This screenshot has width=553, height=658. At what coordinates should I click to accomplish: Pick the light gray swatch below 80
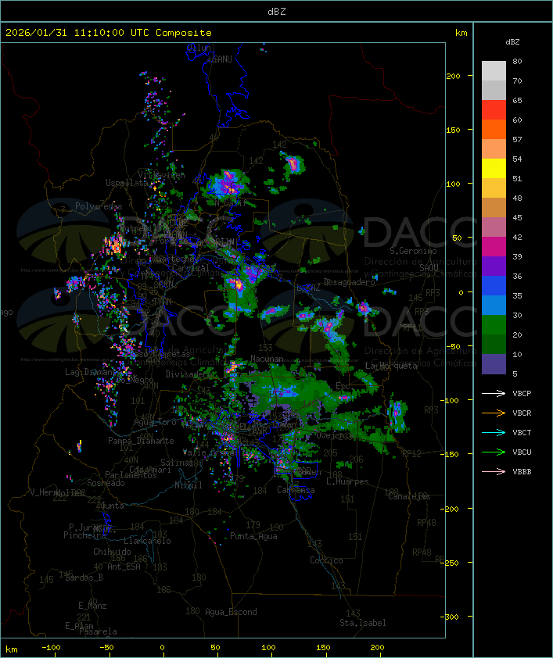494,71
